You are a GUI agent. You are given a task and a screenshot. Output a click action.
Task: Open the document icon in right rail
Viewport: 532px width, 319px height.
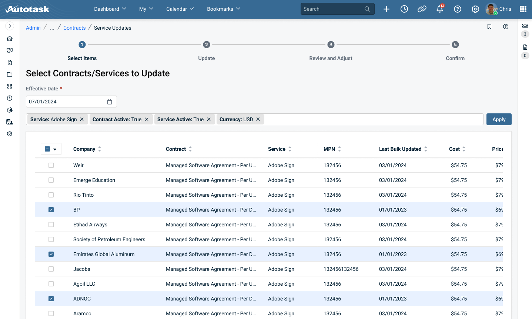(525, 47)
